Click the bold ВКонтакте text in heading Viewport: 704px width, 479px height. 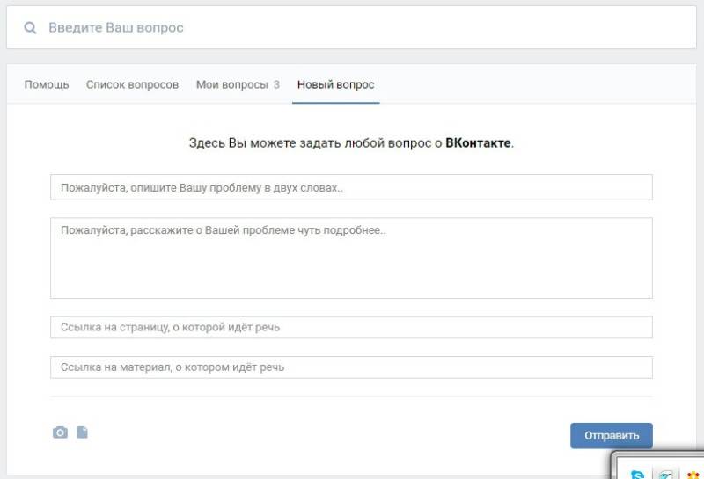pos(478,142)
